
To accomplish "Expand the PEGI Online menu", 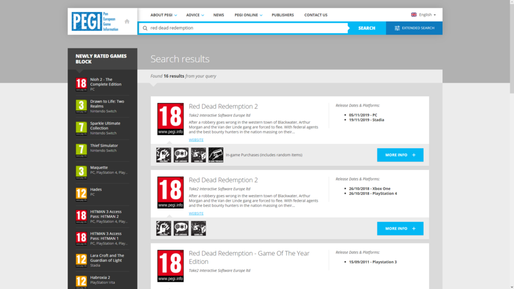I will [248, 15].
